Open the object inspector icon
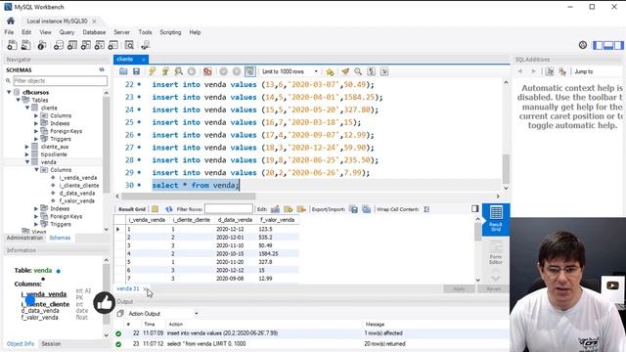The image size is (626, 352). point(41,45)
